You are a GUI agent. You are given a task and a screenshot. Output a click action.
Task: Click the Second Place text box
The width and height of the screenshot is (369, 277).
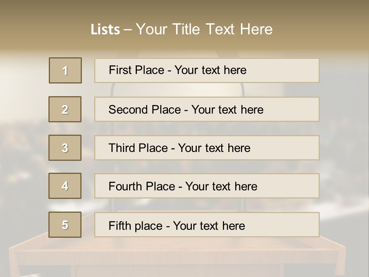pyautogui.click(x=207, y=109)
